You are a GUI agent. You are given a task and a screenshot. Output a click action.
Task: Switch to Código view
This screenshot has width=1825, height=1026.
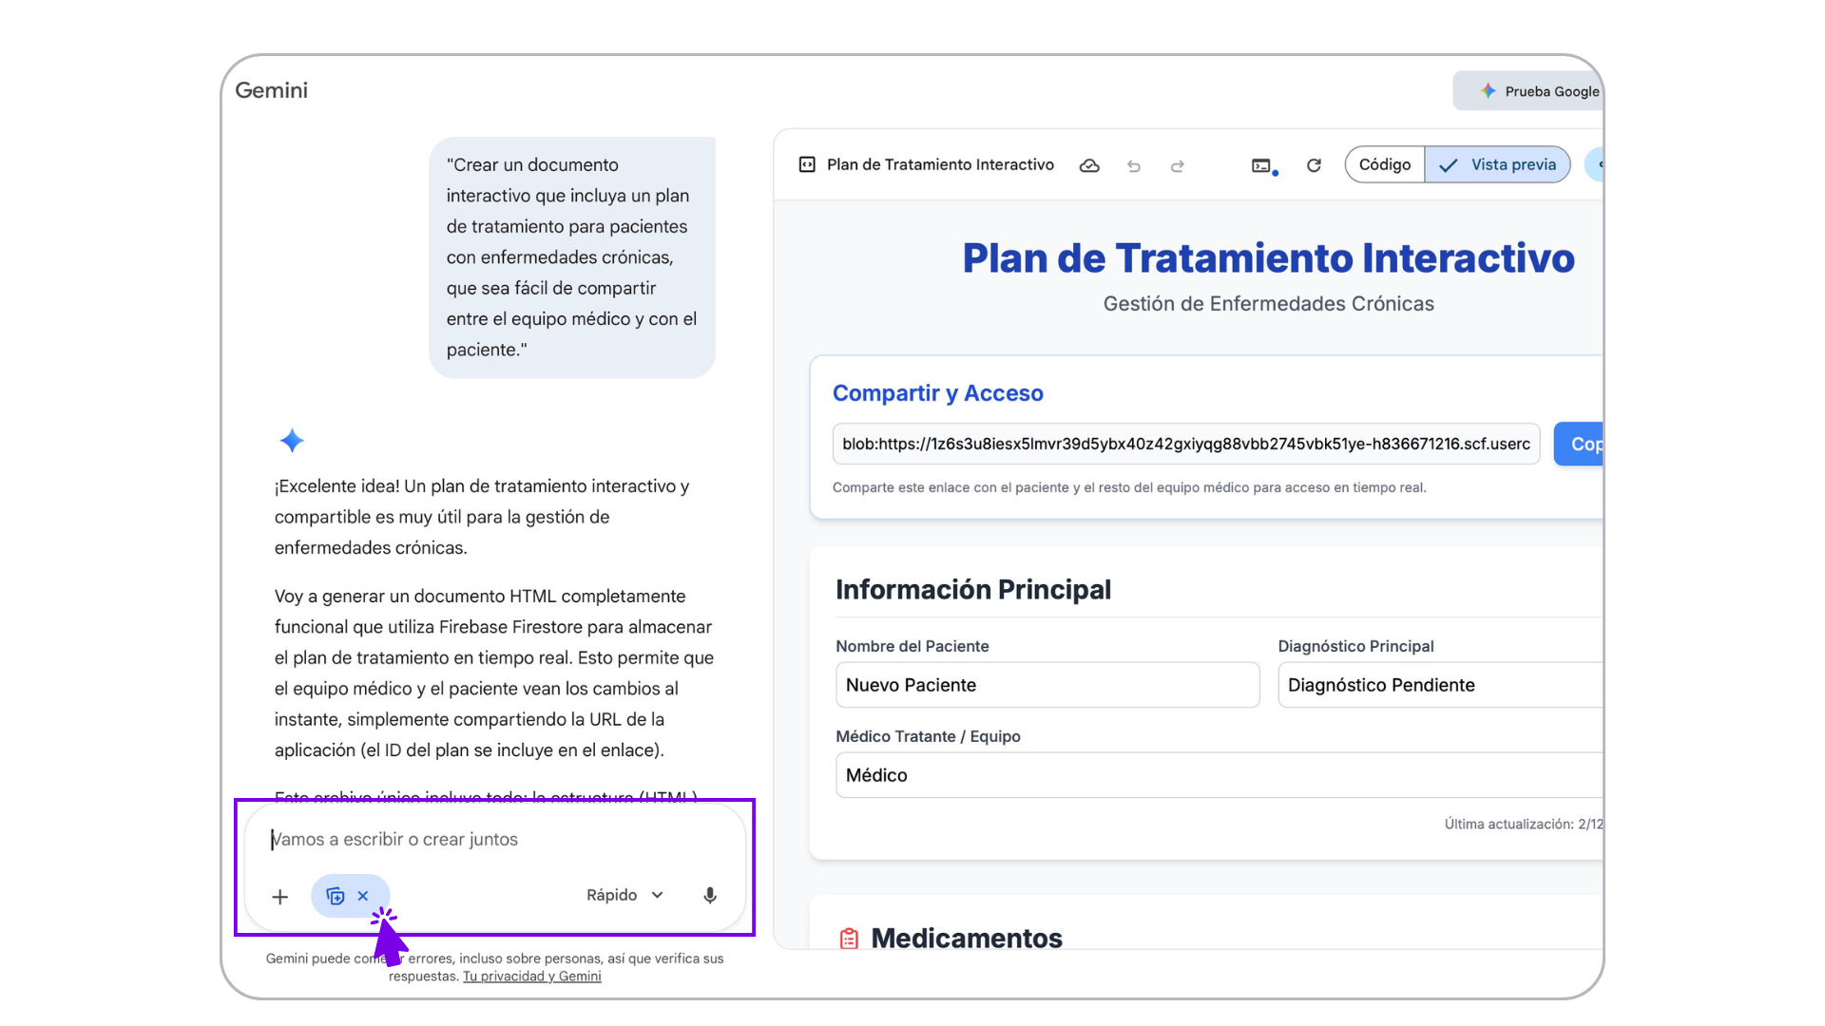1384,163
